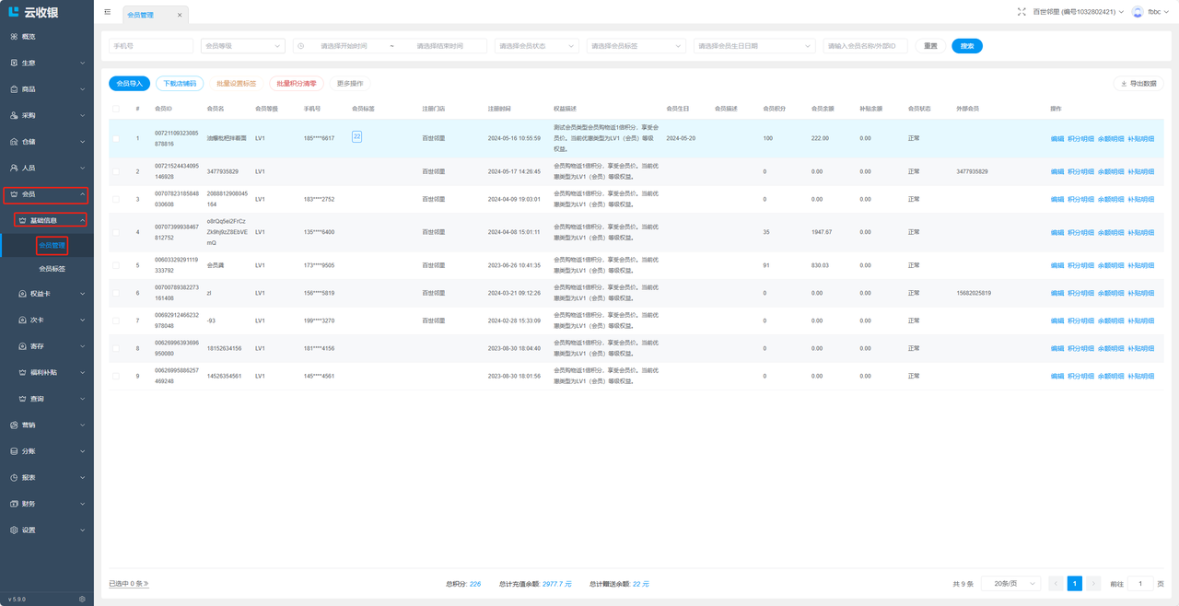Screen dimensions: 1179x606
Task: Check the checkbox for member row 1
Action: [x=116, y=139]
